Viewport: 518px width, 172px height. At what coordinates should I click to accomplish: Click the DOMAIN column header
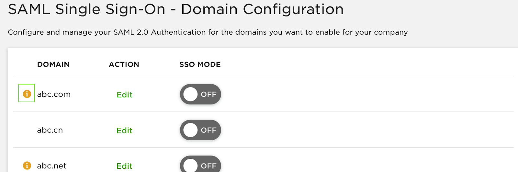tap(53, 65)
